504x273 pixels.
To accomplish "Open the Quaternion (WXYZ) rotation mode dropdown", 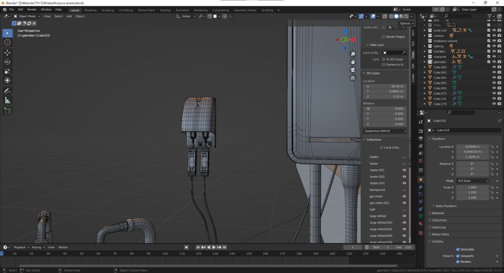I will click(385, 131).
